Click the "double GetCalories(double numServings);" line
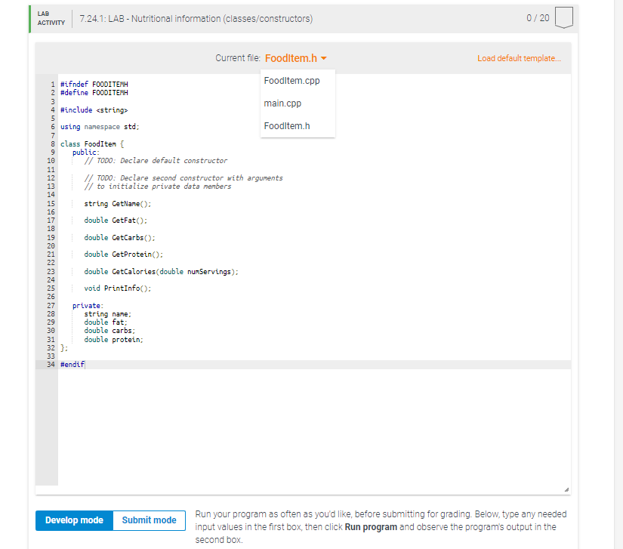 click(162, 272)
